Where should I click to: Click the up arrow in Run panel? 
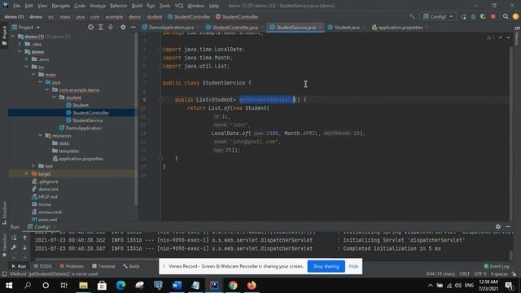coord(24,238)
